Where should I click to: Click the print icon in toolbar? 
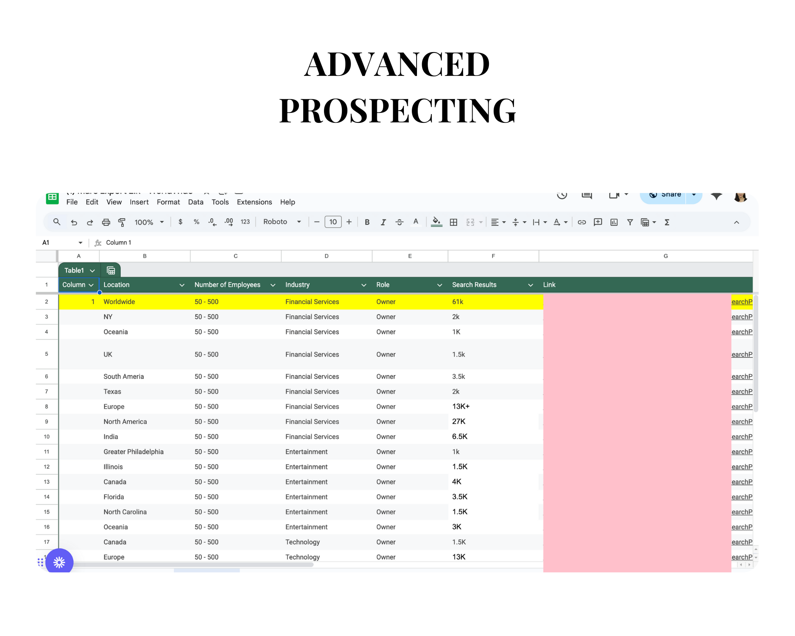click(106, 222)
